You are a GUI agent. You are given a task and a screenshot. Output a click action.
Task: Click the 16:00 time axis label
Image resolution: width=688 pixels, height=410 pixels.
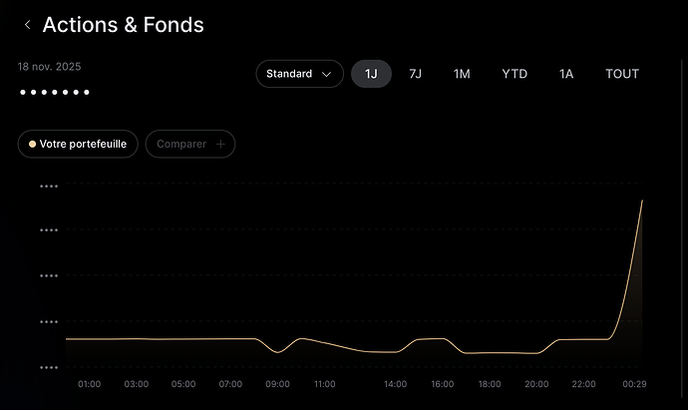coord(442,384)
